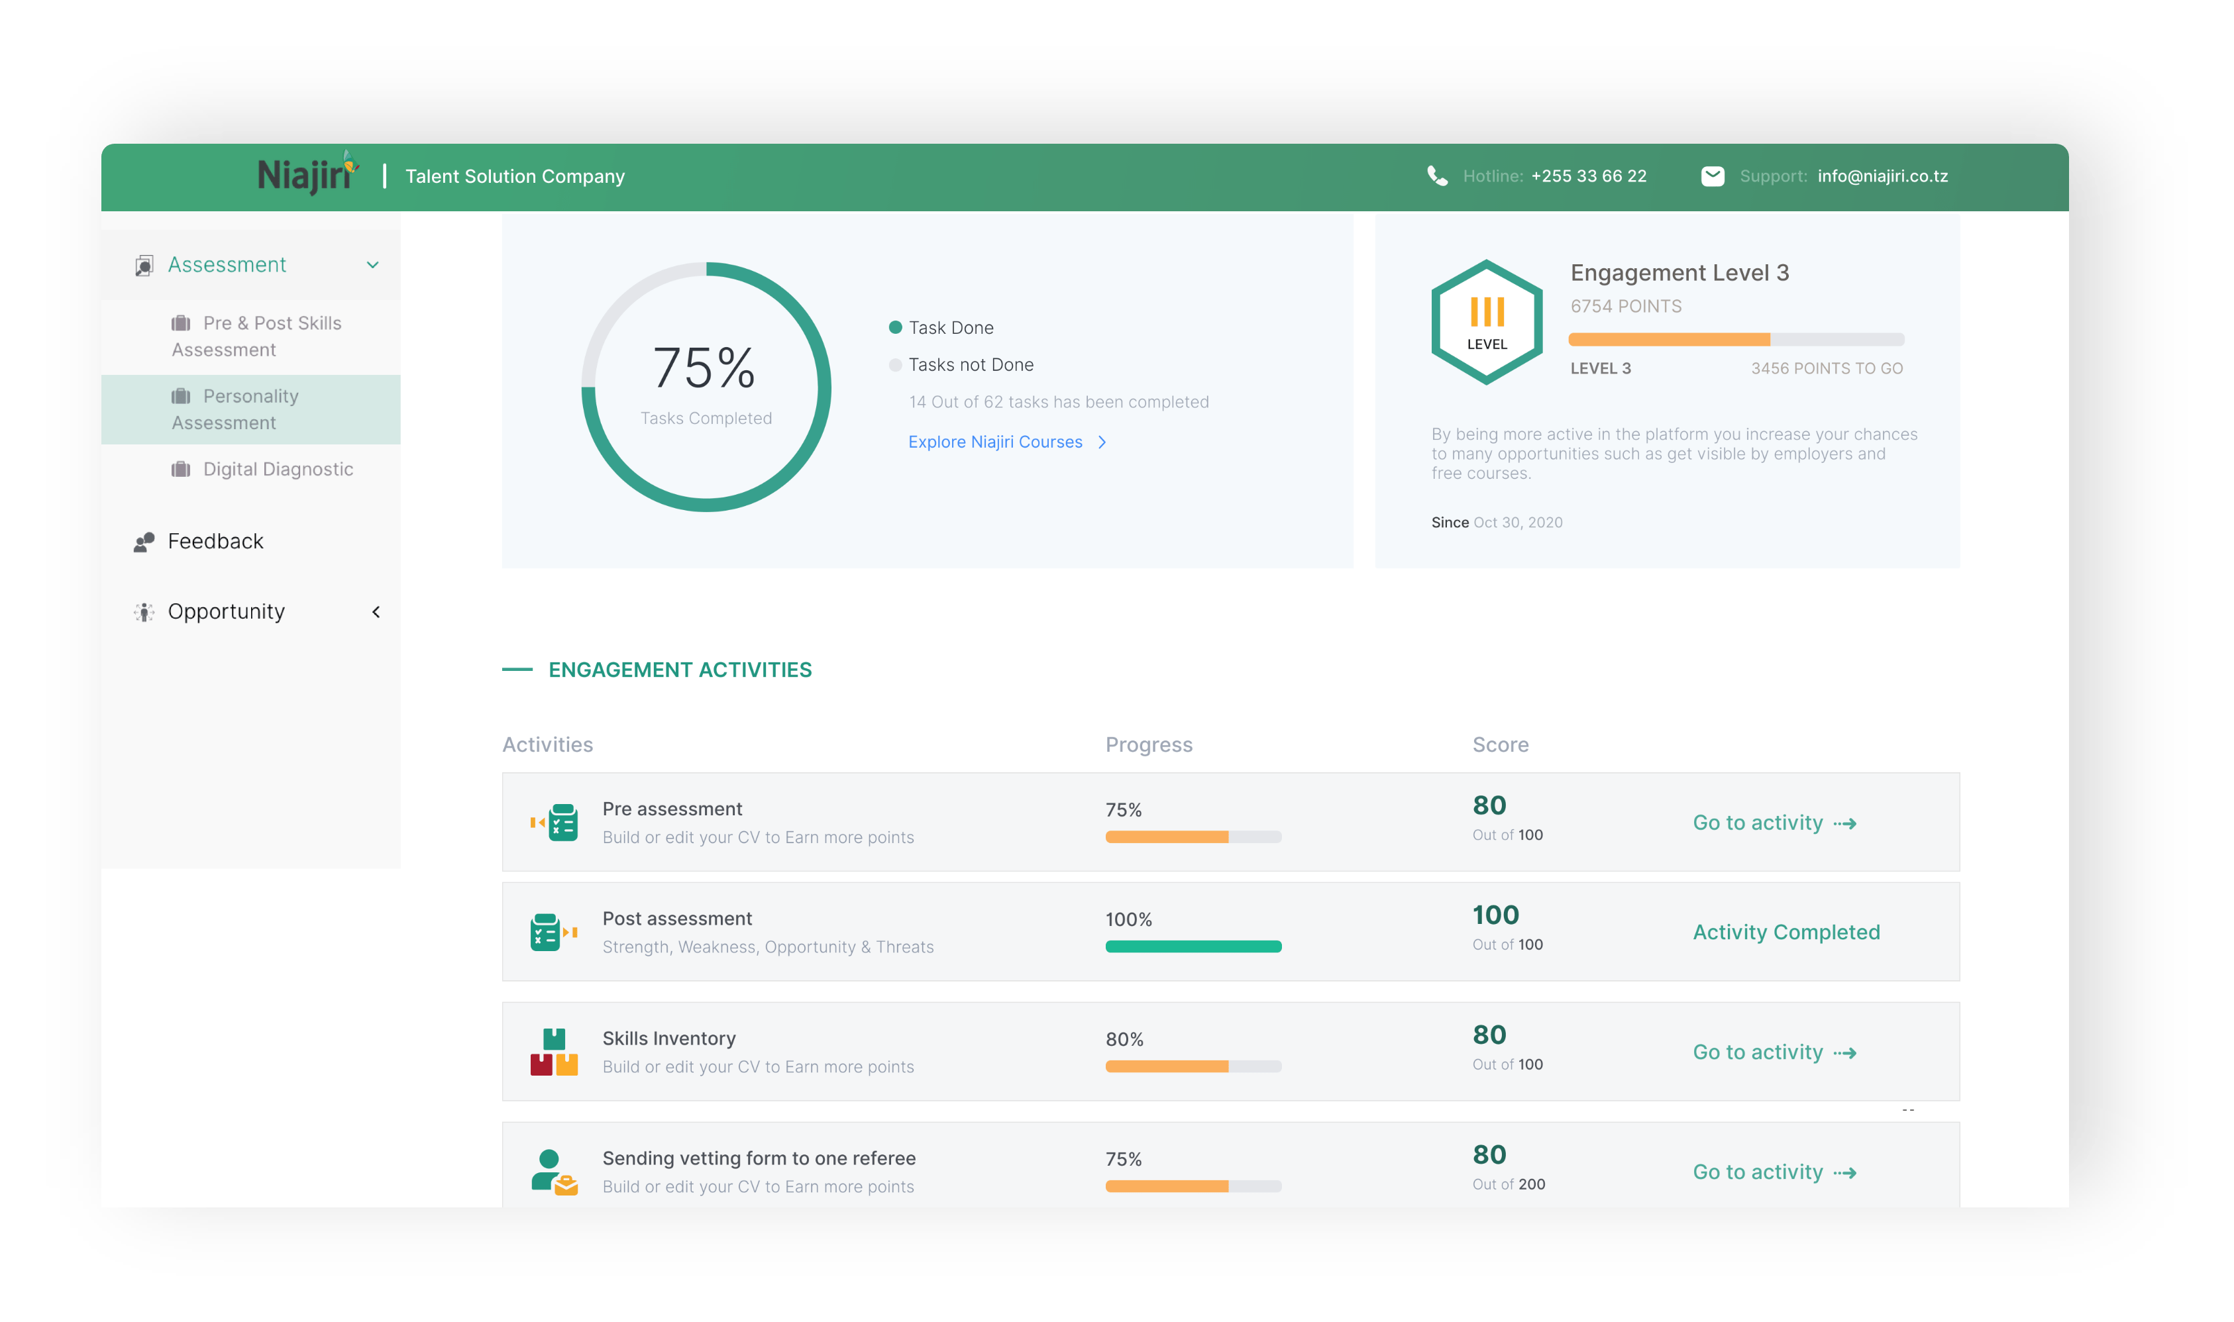Go to activity for Pre assessment

tap(1774, 822)
